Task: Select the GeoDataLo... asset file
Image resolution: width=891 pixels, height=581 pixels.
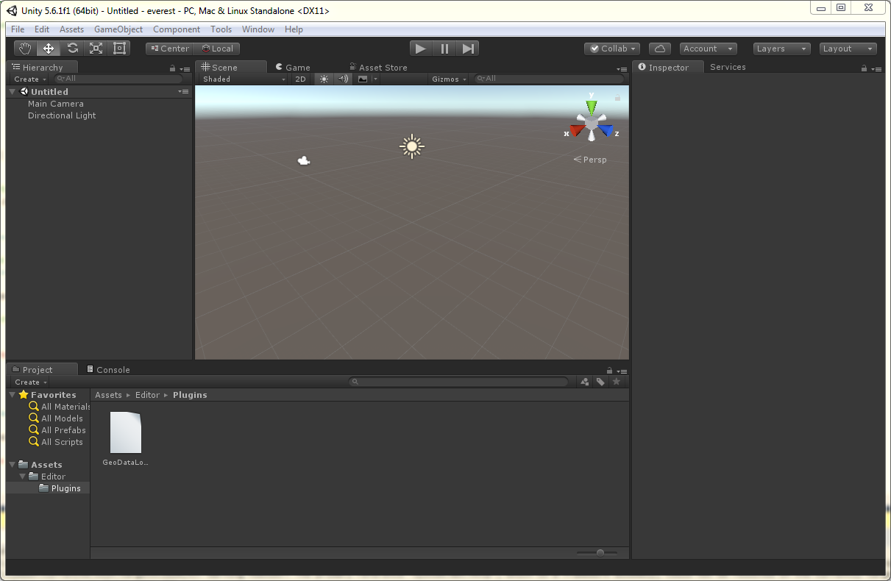Action: 126,439
